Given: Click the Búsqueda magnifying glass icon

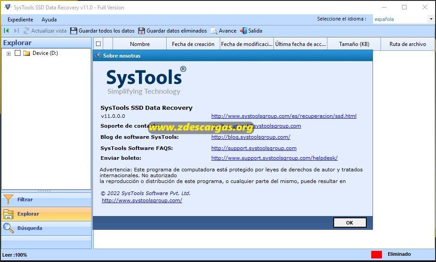Looking at the screenshot, I should tap(8, 228).
